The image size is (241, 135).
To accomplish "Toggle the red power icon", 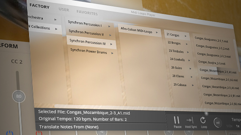I will click(x=39, y=133).
